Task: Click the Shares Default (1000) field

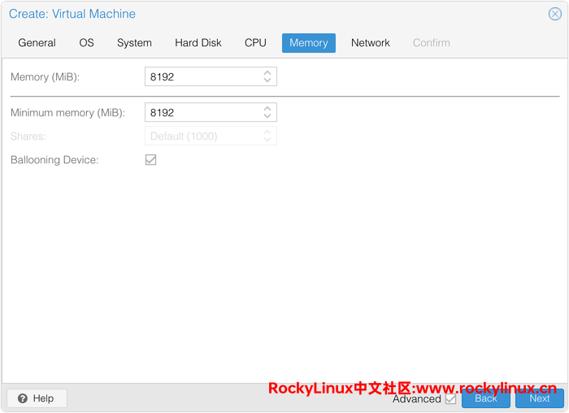Action: (202, 136)
